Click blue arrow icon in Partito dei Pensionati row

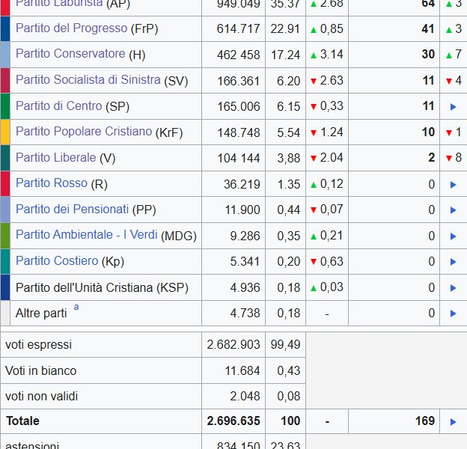[453, 210]
